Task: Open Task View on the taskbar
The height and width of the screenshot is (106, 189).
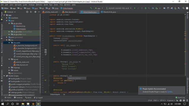Action: [x=17, y=104]
